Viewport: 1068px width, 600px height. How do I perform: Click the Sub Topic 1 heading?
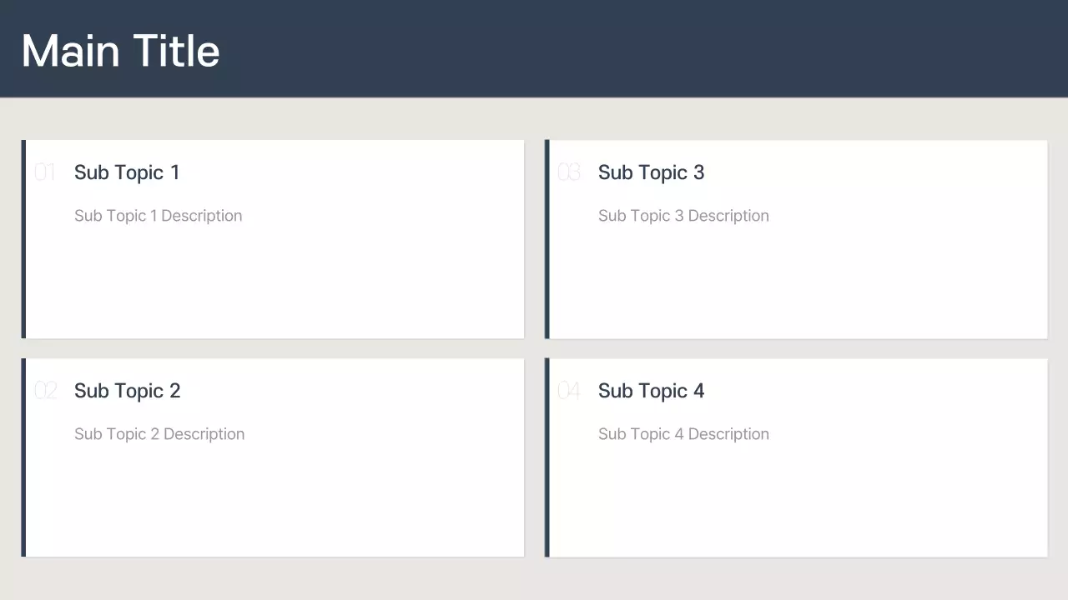(127, 172)
